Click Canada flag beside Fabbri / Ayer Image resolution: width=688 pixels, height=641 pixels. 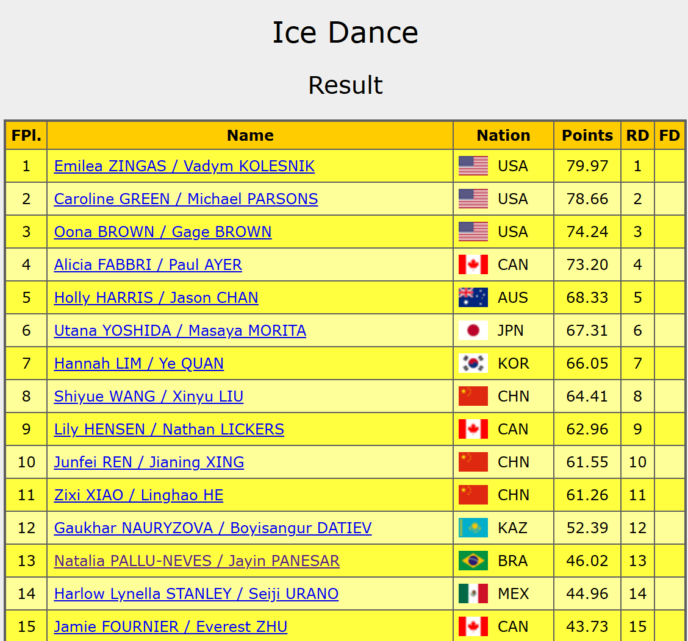click(473, 264)
